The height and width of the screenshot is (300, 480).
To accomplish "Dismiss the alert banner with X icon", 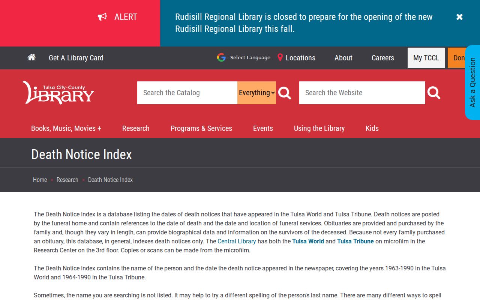I will pos(459,17).
